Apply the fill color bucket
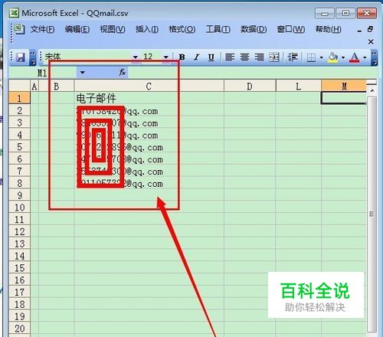The width and height of the screenshot is (383, 337). 332,57
